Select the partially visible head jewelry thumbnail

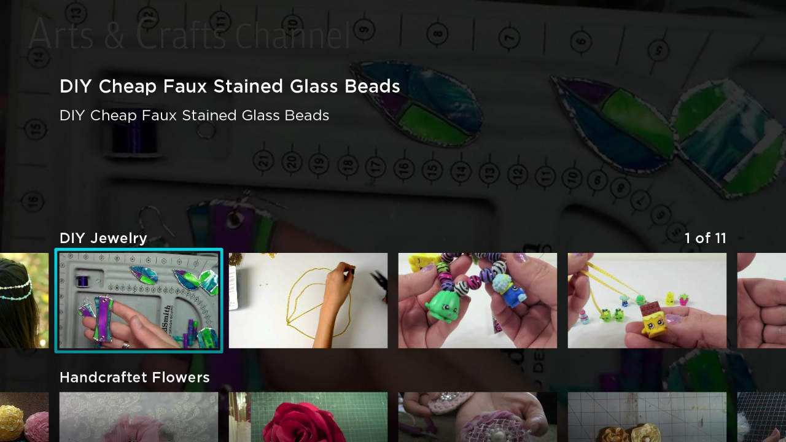24,300
